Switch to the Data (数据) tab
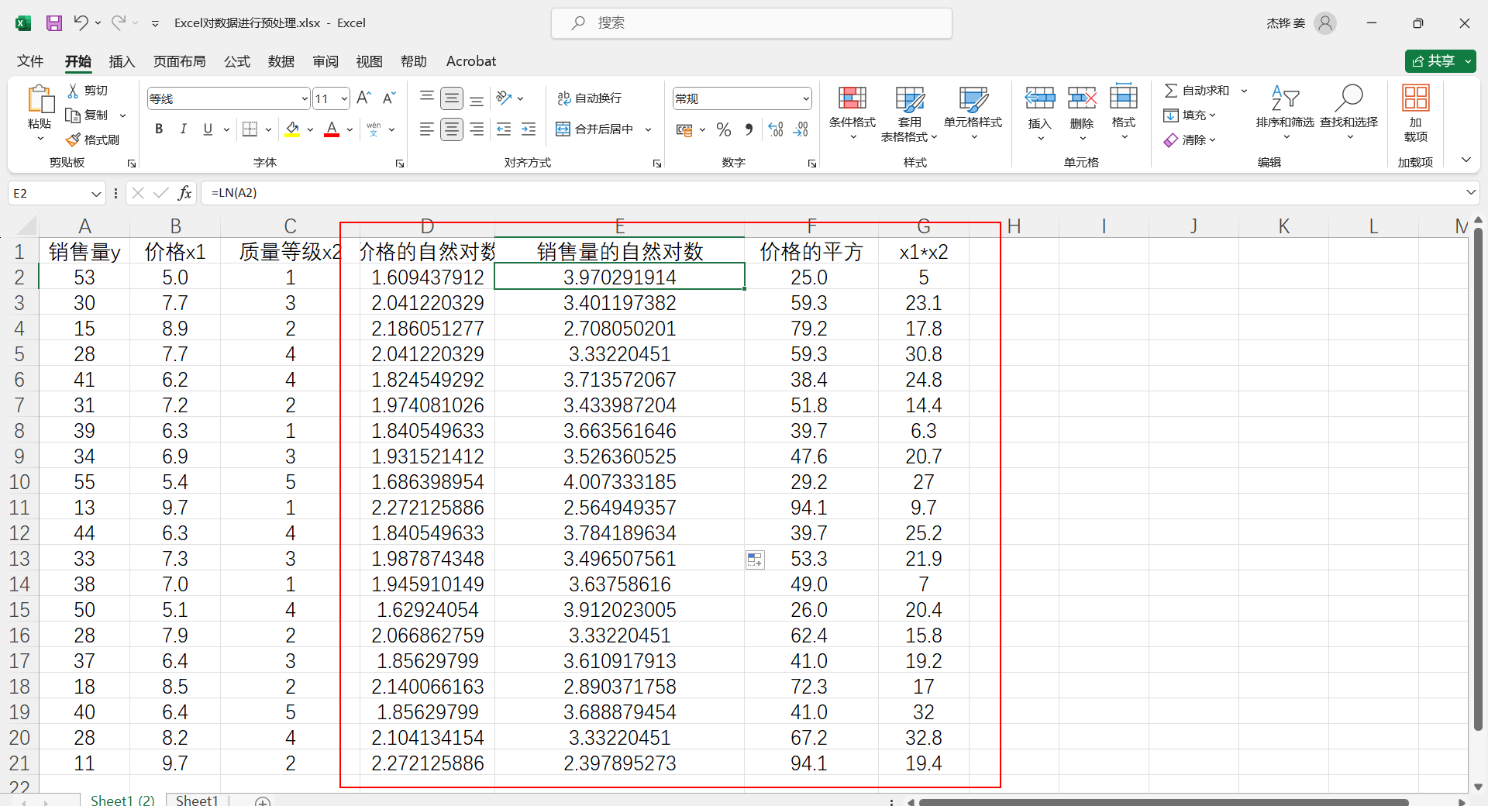The height and width of the screenshot is (806, 1488). [x=281, y=61]
